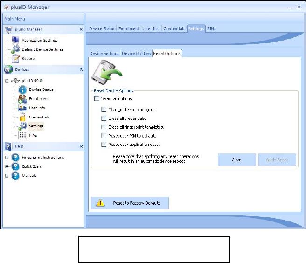Open Manuals help entry label
This screenshot has width=306, height=263.
pos(29,176)
